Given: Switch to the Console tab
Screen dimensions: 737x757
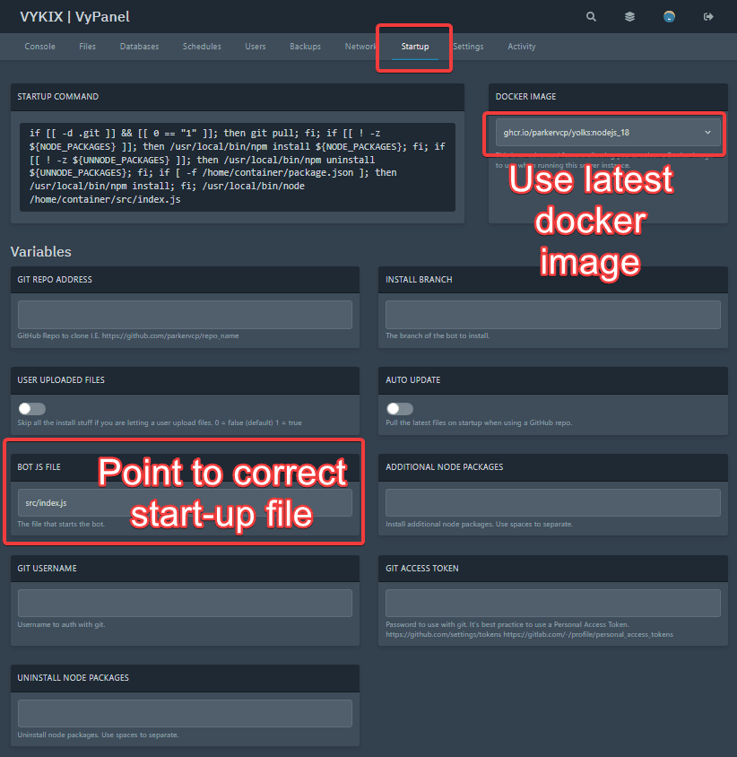Looking at the screenshot, I should (39, 47).
